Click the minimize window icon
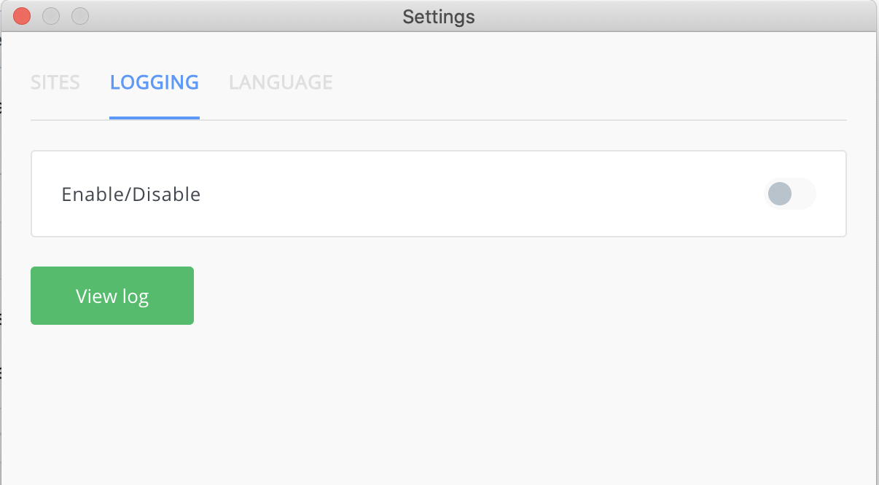The image size is (879, 485). [x=50, y=15]
